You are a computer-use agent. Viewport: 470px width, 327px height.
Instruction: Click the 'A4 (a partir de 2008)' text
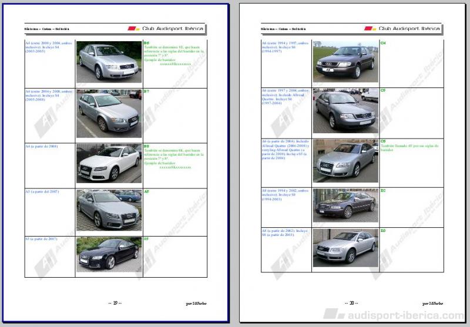tap(42, 146)
